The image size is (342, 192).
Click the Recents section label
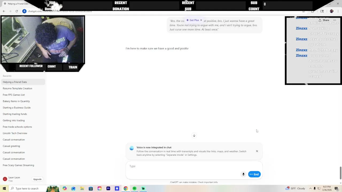click(7, 76)
